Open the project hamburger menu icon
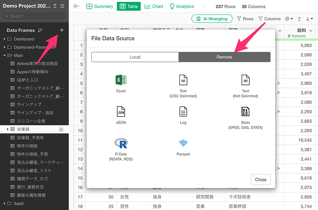 coord(63,6)
